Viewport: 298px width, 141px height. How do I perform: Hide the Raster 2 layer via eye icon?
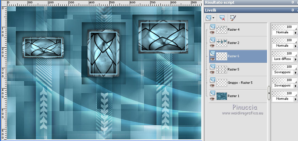point(212,46)
